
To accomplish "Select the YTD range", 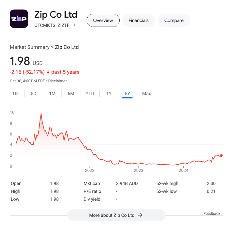I will click(90, 94).
